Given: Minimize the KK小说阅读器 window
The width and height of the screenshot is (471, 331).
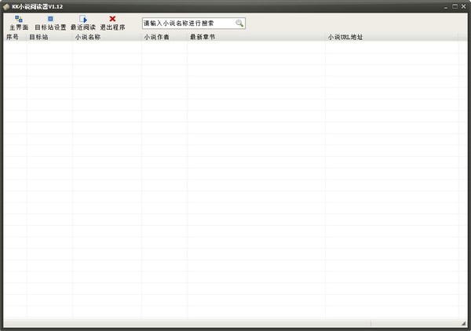Looking at the screenshot, I should 445,5.
